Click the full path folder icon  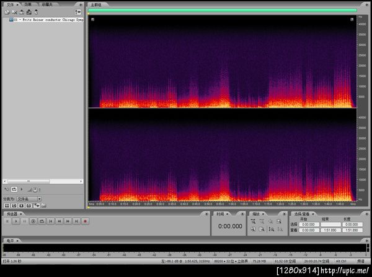pos(43,205)
